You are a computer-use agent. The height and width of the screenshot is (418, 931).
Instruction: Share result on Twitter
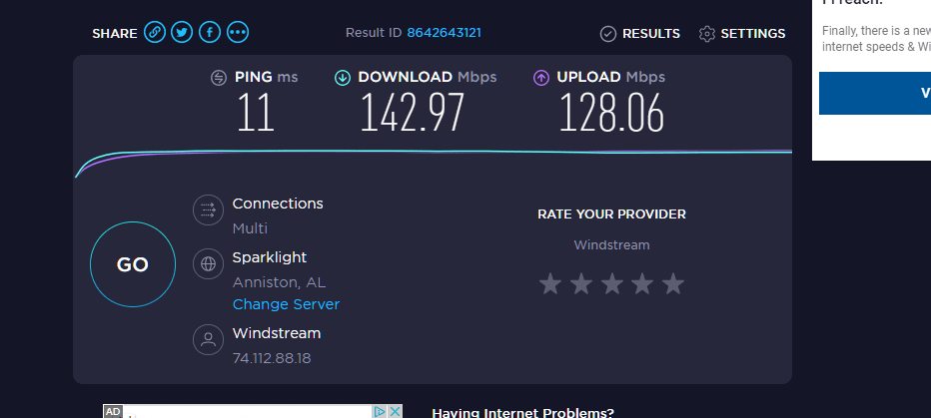(x=182, y=32)
